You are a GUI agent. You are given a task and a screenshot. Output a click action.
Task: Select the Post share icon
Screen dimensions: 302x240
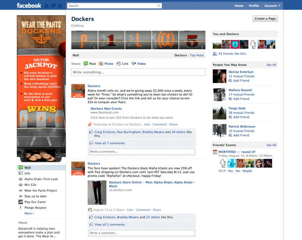[86, 64]
